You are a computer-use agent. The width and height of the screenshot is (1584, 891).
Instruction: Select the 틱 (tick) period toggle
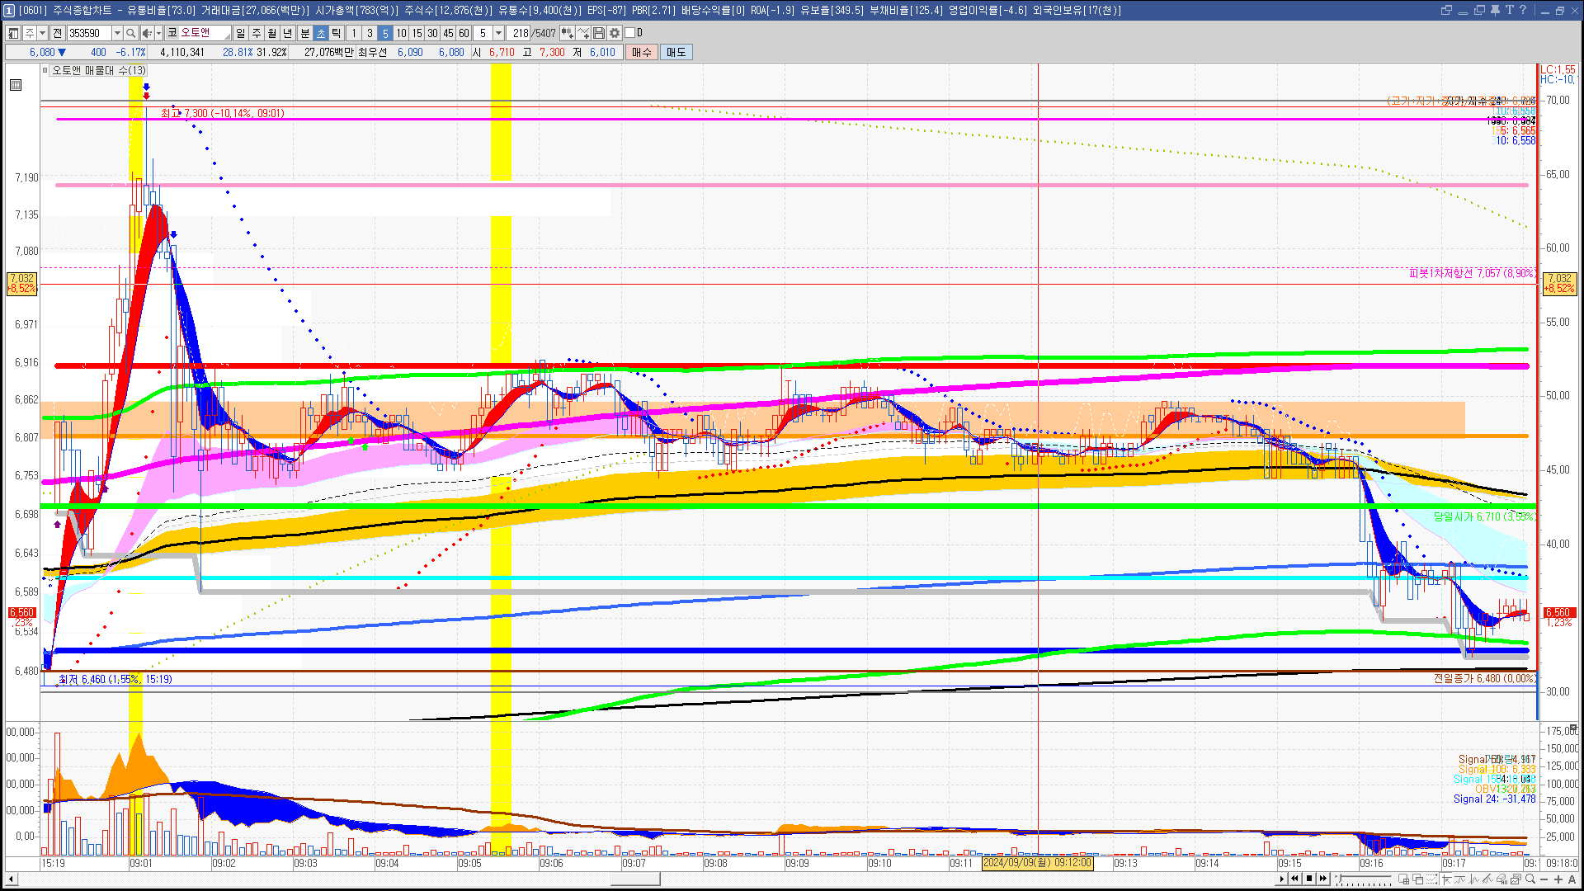[x=337, y=33]
